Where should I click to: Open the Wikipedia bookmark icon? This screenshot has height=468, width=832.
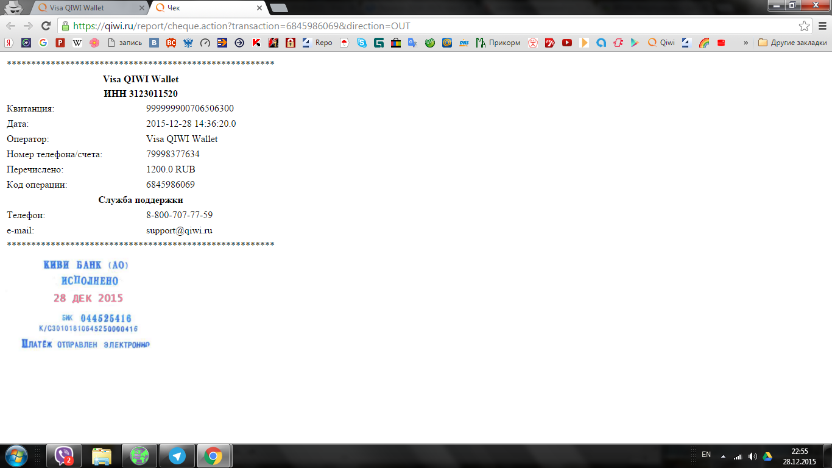[x=77, y=43]
